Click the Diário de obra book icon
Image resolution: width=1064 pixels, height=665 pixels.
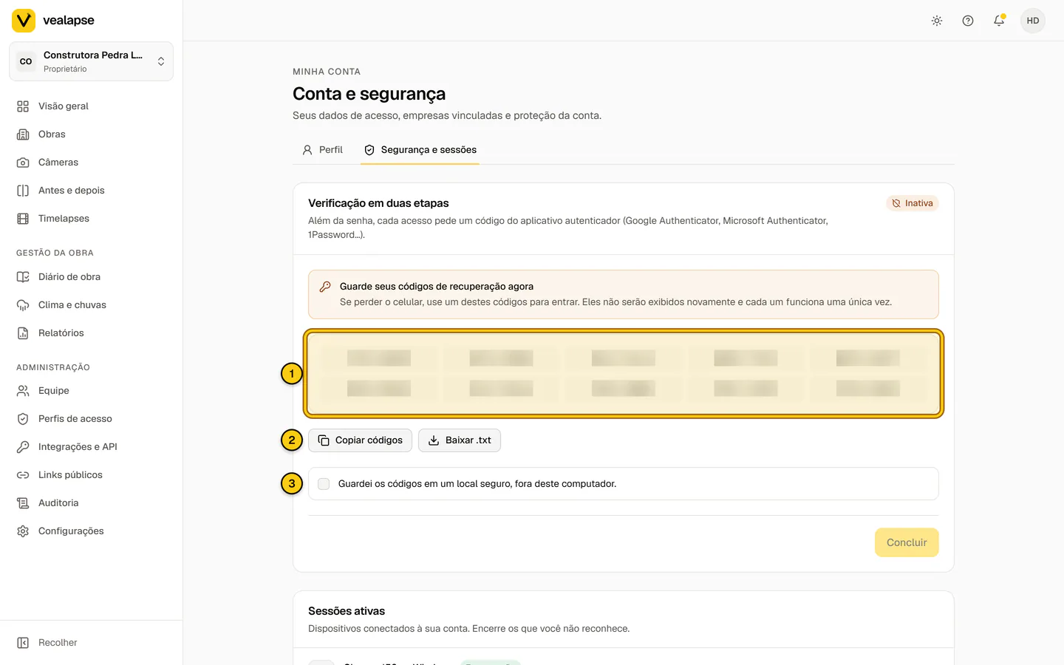coord(23,277)
